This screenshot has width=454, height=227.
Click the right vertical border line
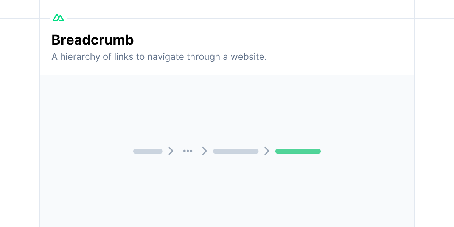pyautogui.click(x=414, y=113)
